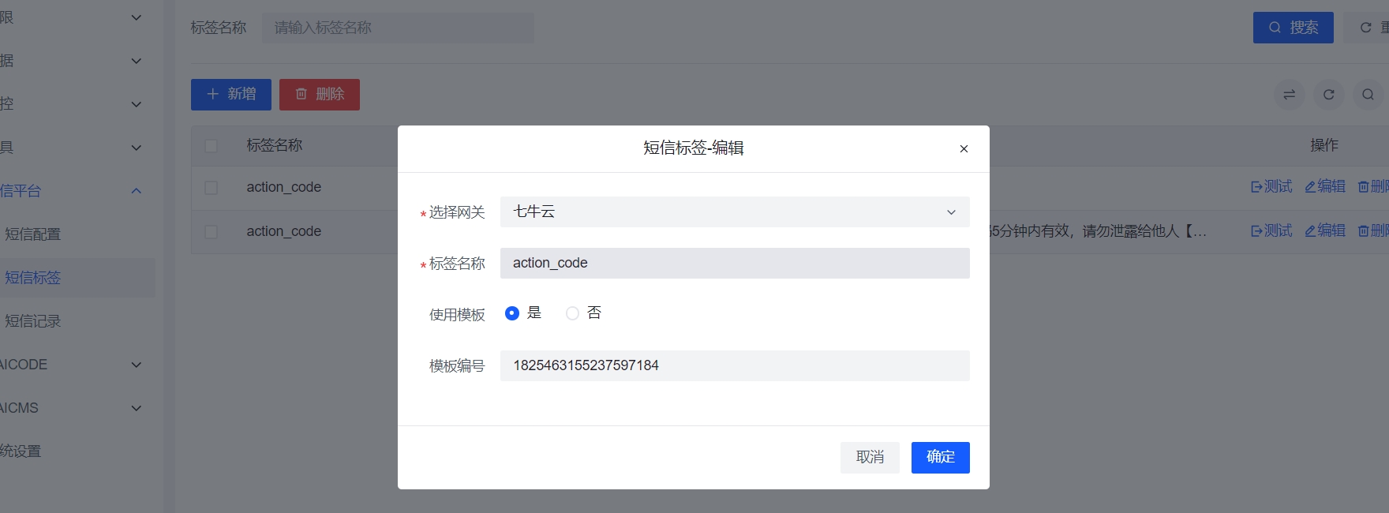Click the 确定 button
Image resolution: width=1389 pixels, height=513 pixels.
pos(940,458)
